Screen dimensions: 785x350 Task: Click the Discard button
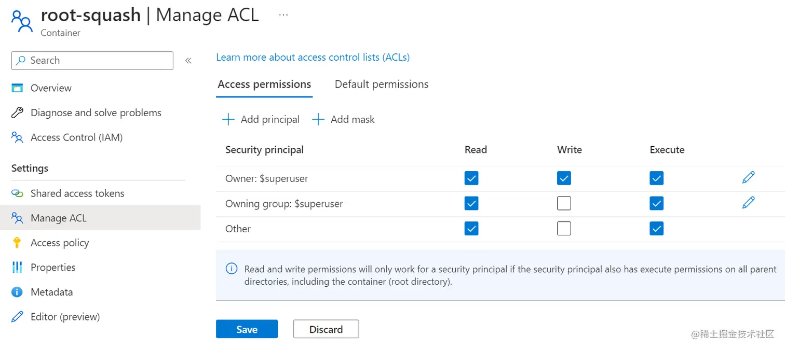coord(326,329)
